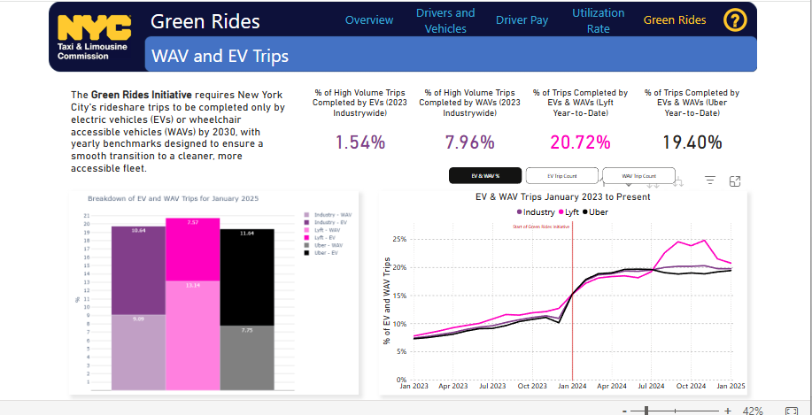Click Lyft - EV legend swatch
Image resolution: width=812 pixels, height=415 pixels.
point(306,238)
